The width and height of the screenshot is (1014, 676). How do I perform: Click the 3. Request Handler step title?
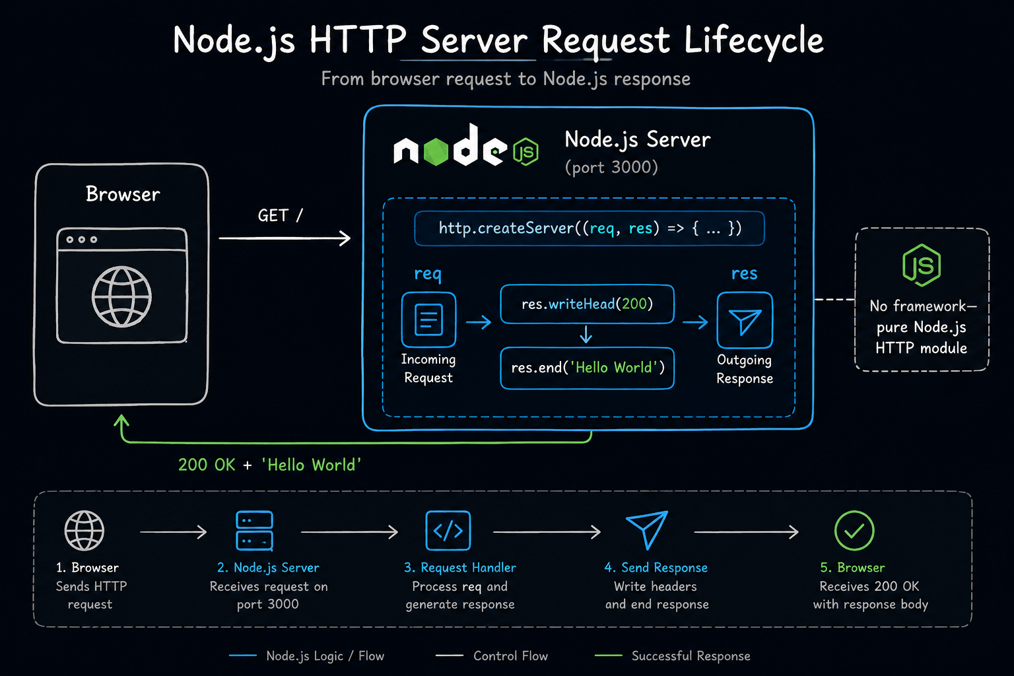point(460,568)
